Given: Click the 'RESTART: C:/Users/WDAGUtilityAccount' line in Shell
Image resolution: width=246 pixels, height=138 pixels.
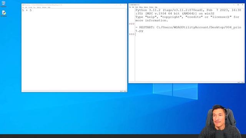Looking at the screenshot, I should pos(188,27).
